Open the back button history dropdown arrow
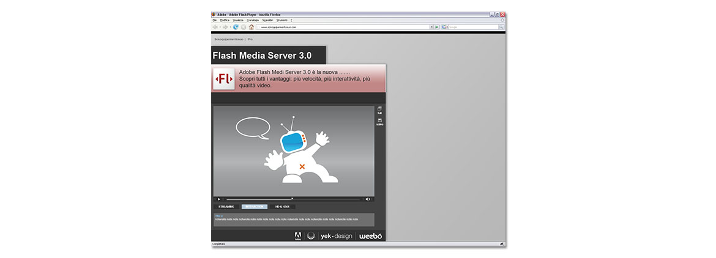The height and width of the screenshot is (258, 716). point(220,28)
